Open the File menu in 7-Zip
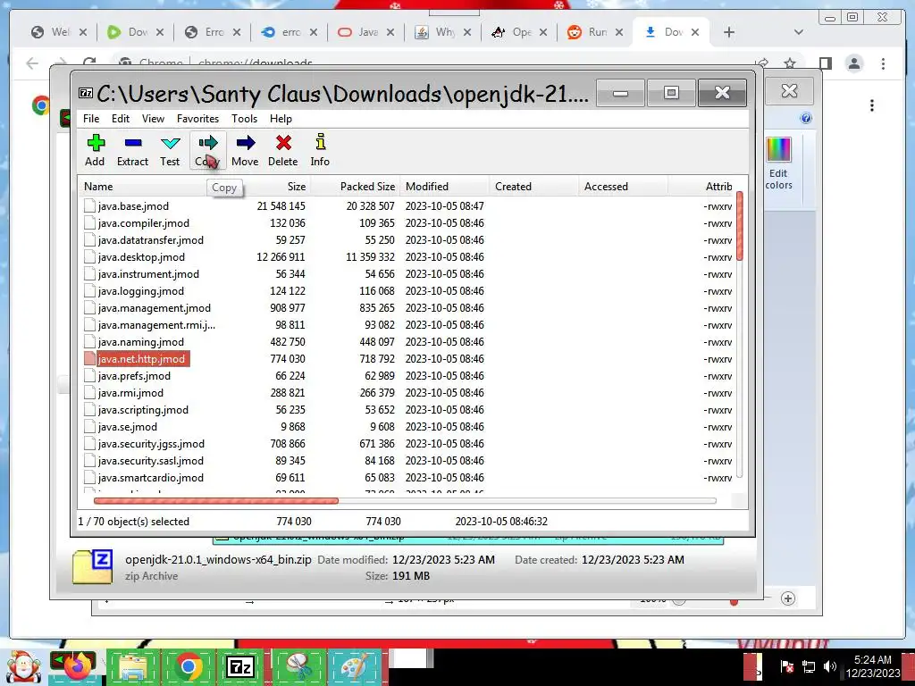Image resolution: width=915 pixels, height=686 pixels. [91, 119]
